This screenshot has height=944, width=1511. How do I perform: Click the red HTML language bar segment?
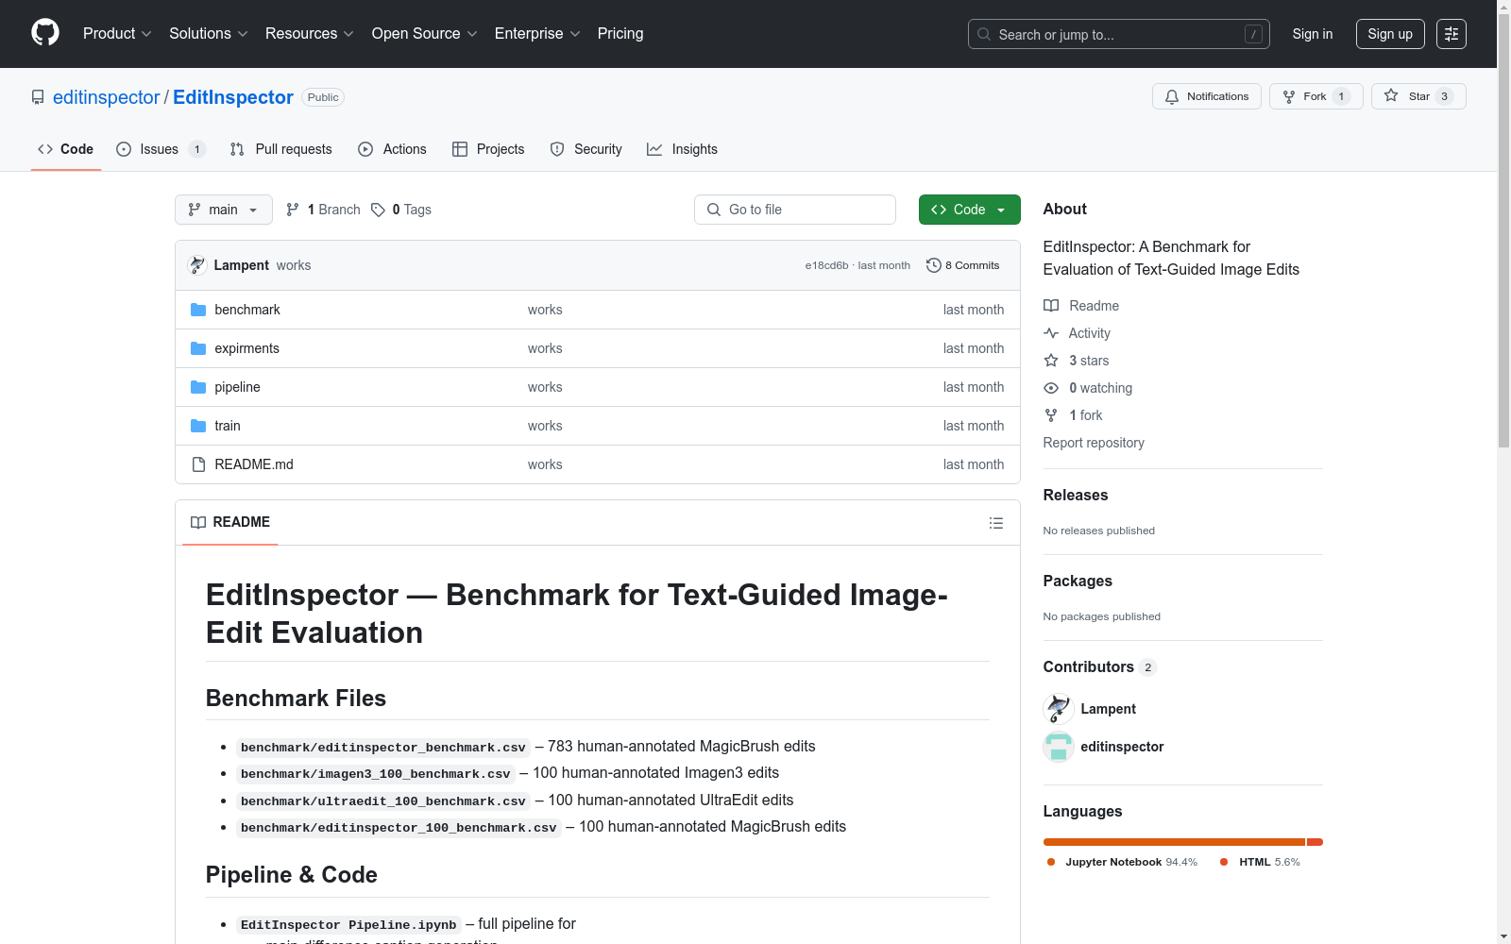[1315, 842]
